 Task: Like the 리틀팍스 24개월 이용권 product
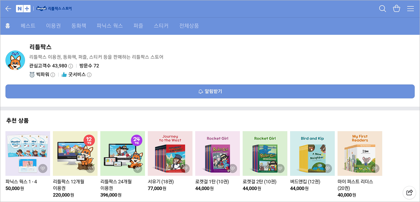tap(138, 168)
